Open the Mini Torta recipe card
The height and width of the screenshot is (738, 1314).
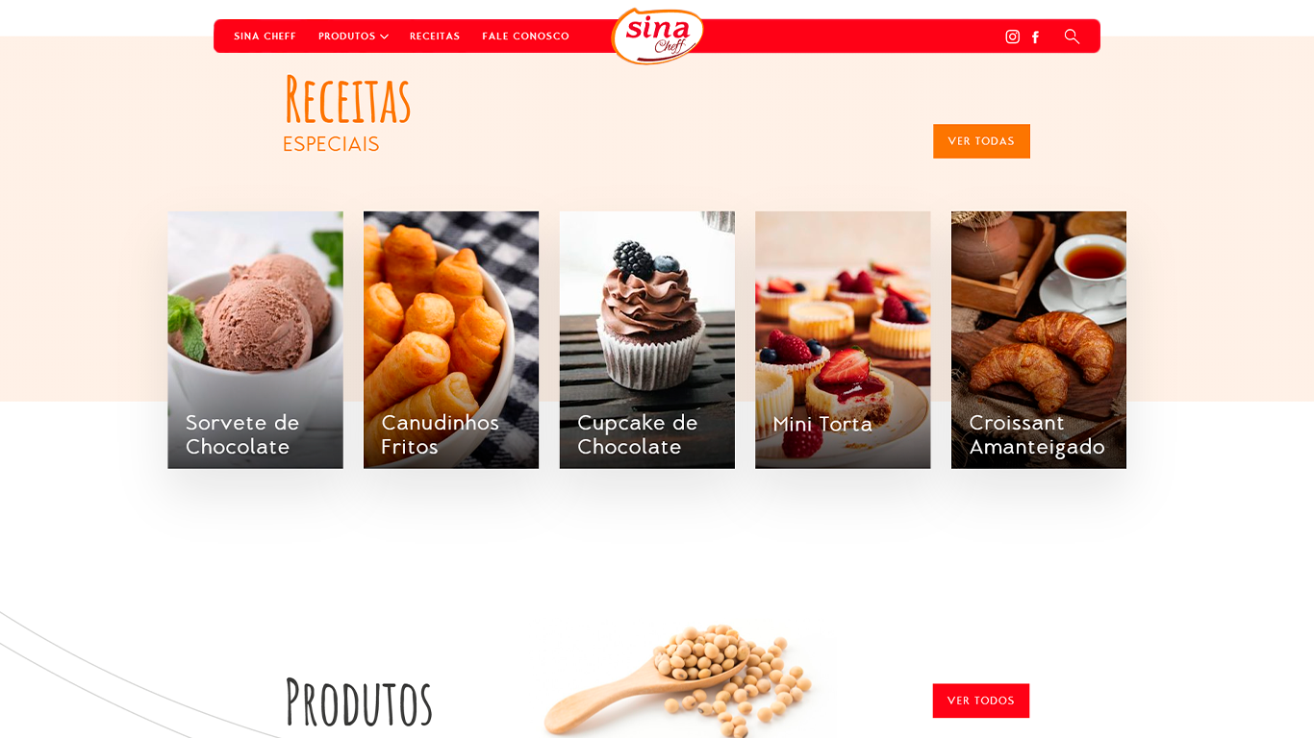point(843,340)
